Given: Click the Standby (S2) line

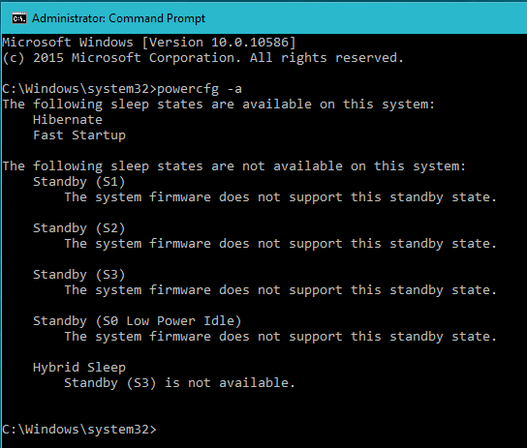Looking at the screenshot, I should pyautogui.click(x=79, y=228).
